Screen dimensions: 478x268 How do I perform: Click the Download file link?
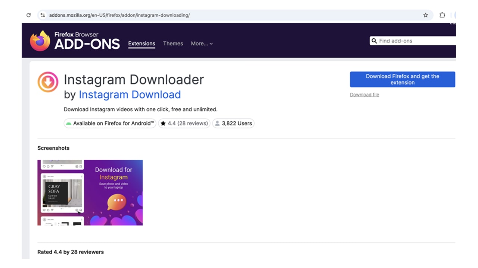click(364, 95)
